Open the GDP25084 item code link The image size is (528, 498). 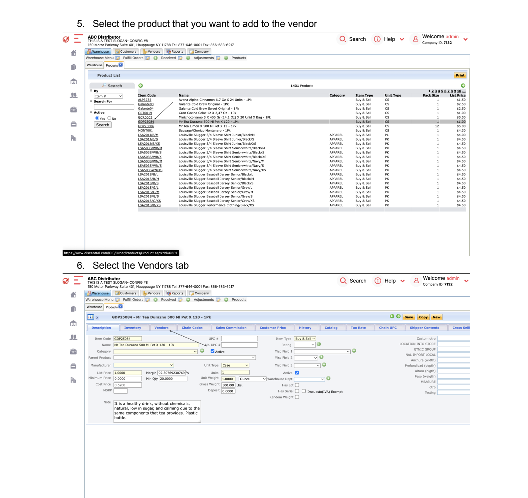click(146, 122)
